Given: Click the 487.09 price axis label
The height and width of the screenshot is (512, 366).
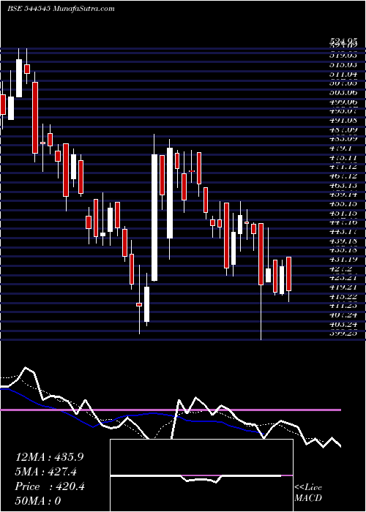Looking at the screenshot, I should (x=343, y=130).
